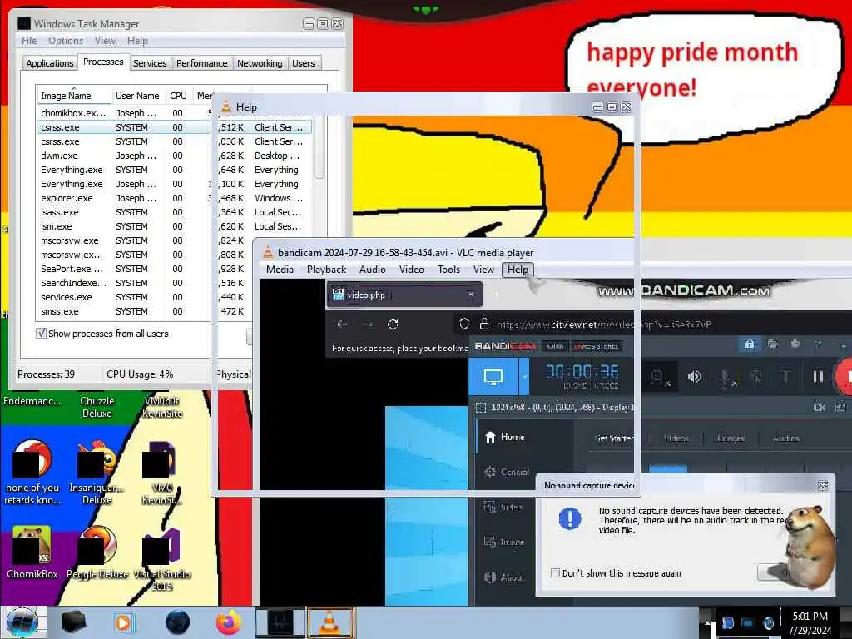This screenshot has width=852, height=639.
Task: Open the Bandicam Images tab
Action: (x=731, y=438)
